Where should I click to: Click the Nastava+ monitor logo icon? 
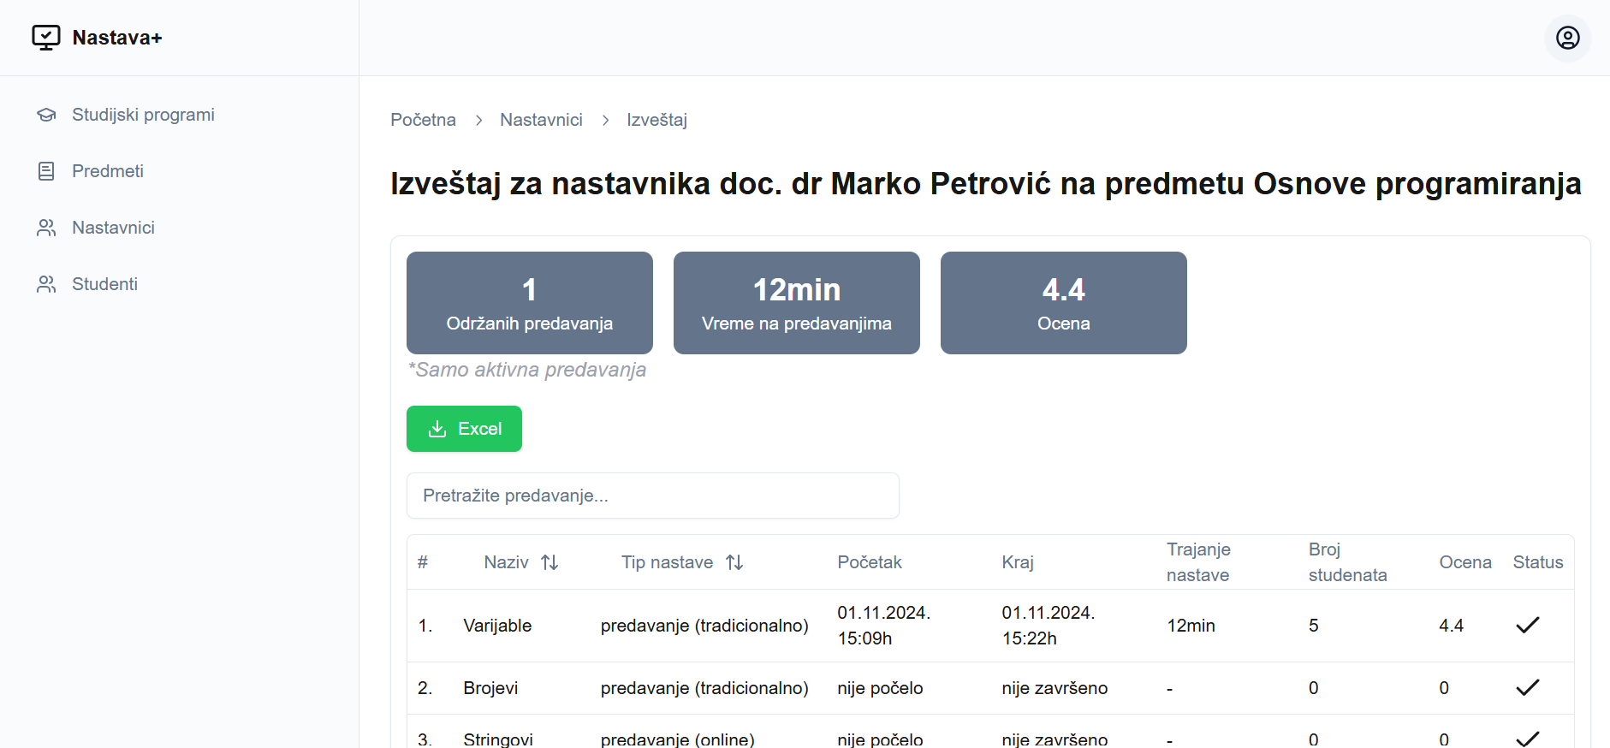(46, 38)
